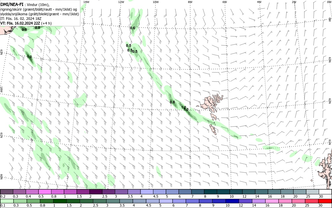The height and width of the screenshot is (208, 332).
Task: Click the '25' label in the rain scale
Action: click(307, 205)
